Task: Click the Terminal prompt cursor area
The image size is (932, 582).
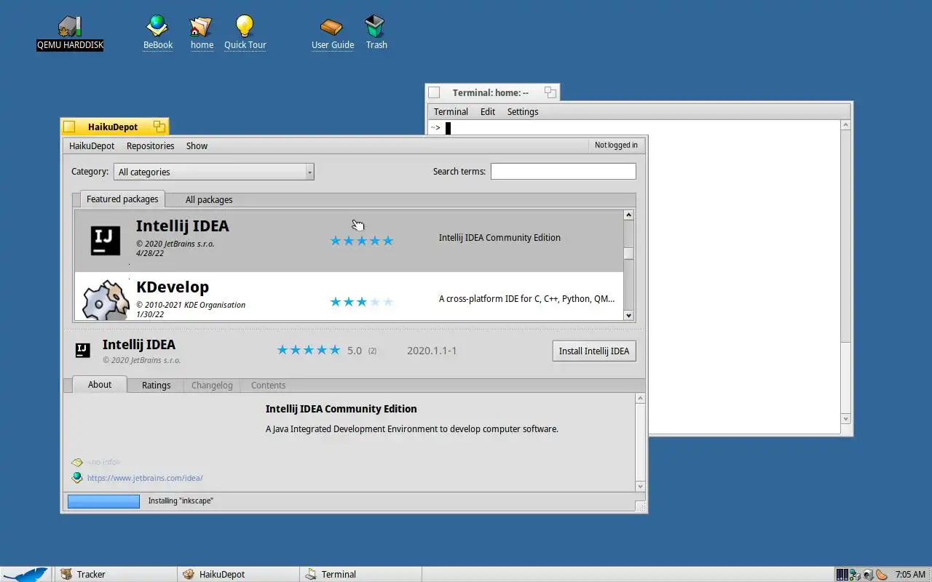Action: point(449,128)
